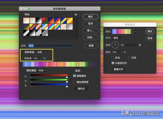Click the 粗糙度 value field
Viewport: 163px width, 119px height.
click(36, 58)
